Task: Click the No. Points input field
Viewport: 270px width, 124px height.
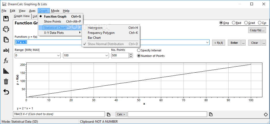Action: pyautogui.click(x=120, y=56)
